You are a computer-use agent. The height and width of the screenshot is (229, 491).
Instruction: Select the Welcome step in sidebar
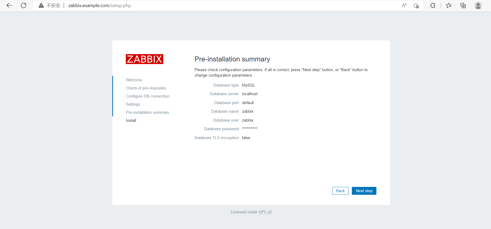pyautogui.click(x=134, y=80)
